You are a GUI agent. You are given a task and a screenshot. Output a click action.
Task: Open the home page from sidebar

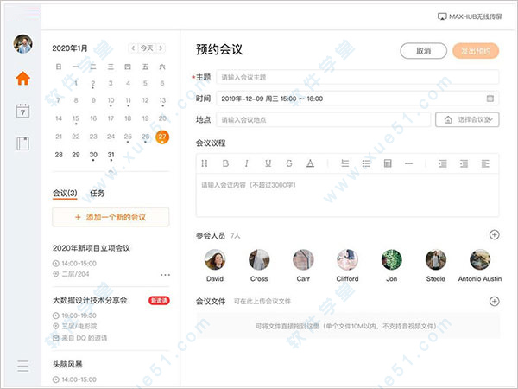pyautogui.click(x=22, y=79)
